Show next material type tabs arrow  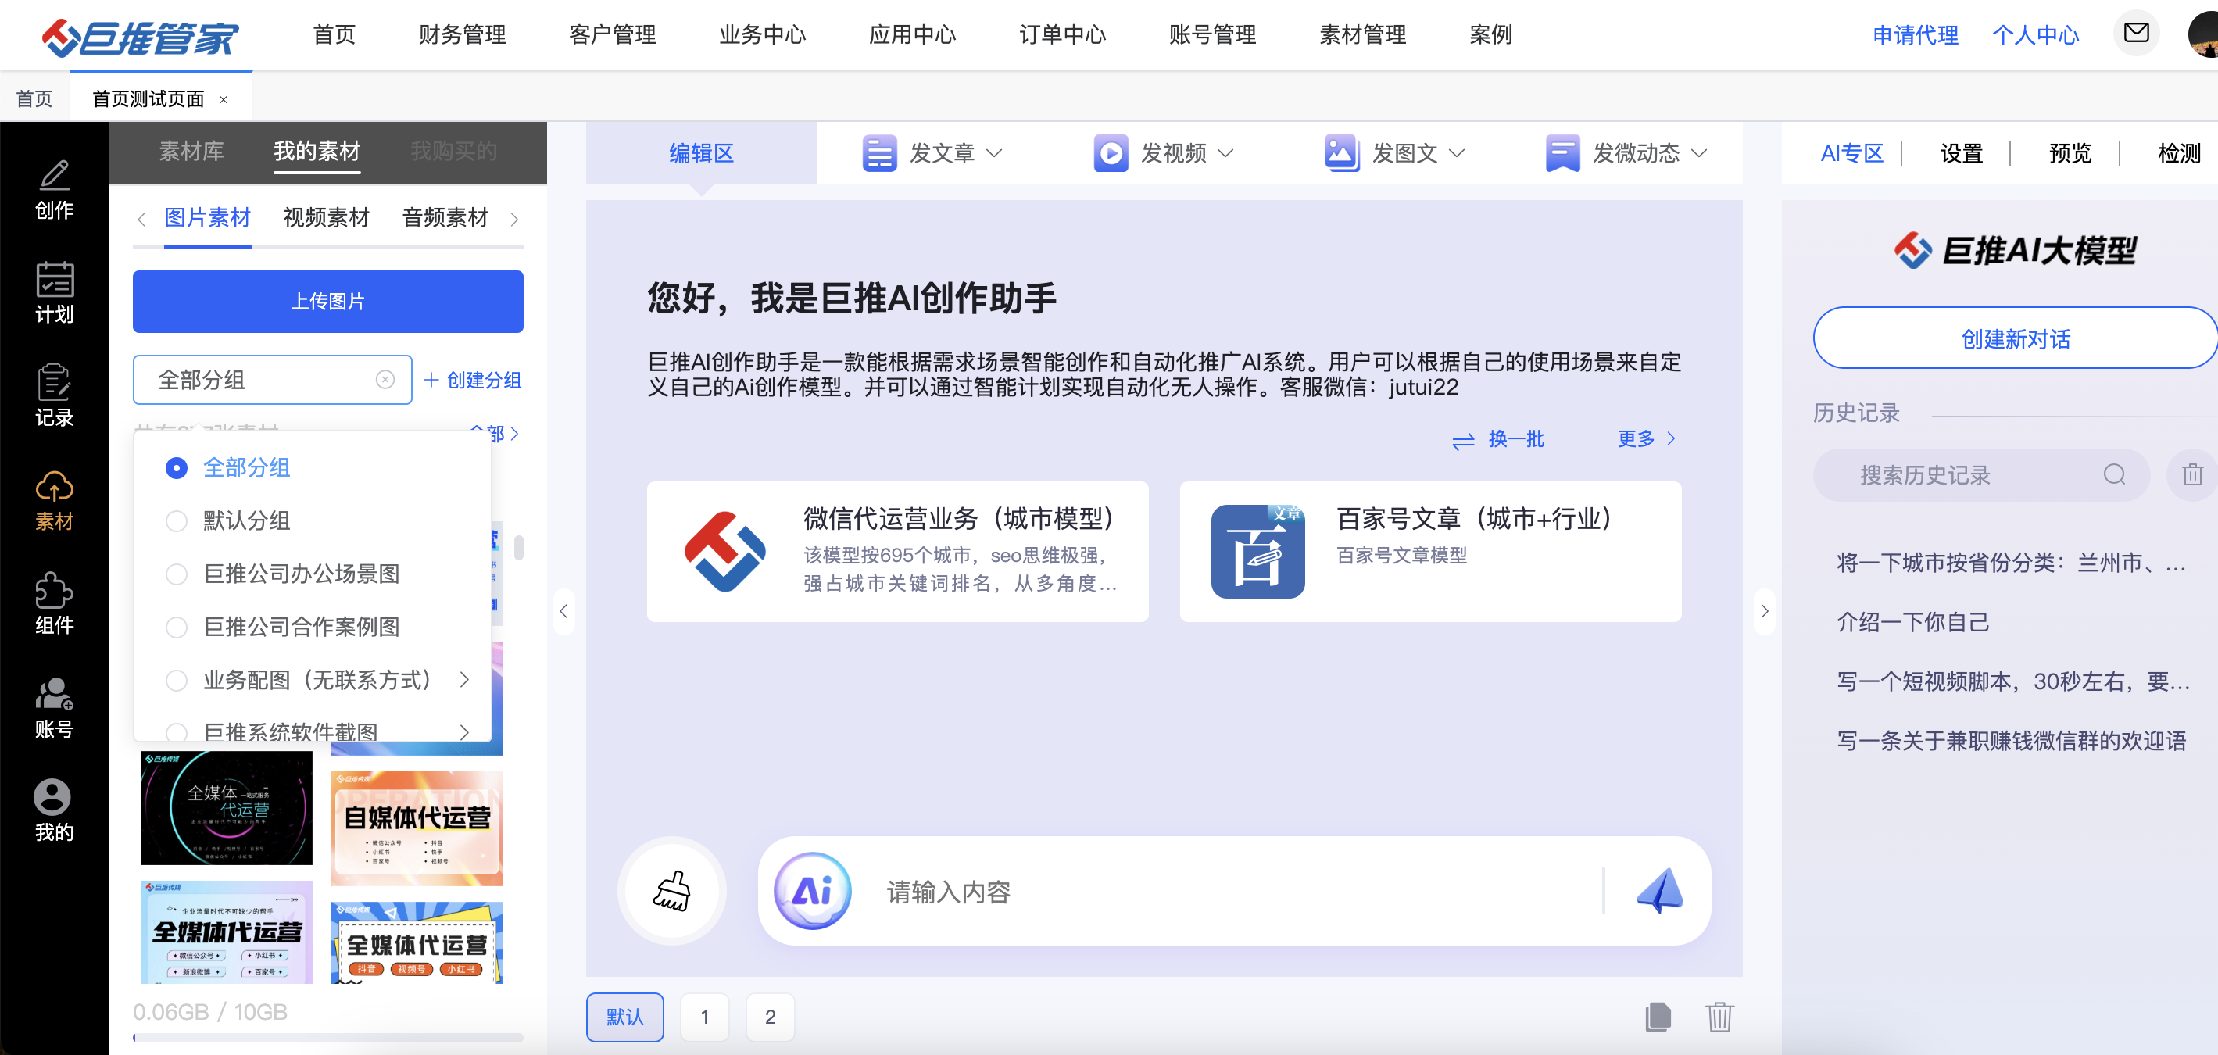(x=515, y=220)
